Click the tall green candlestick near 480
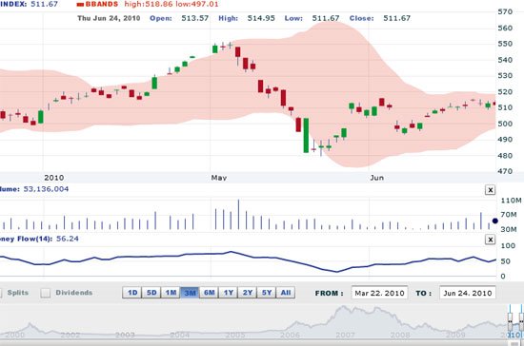This screenshot has width=524, height=346. tap(306, 135)
